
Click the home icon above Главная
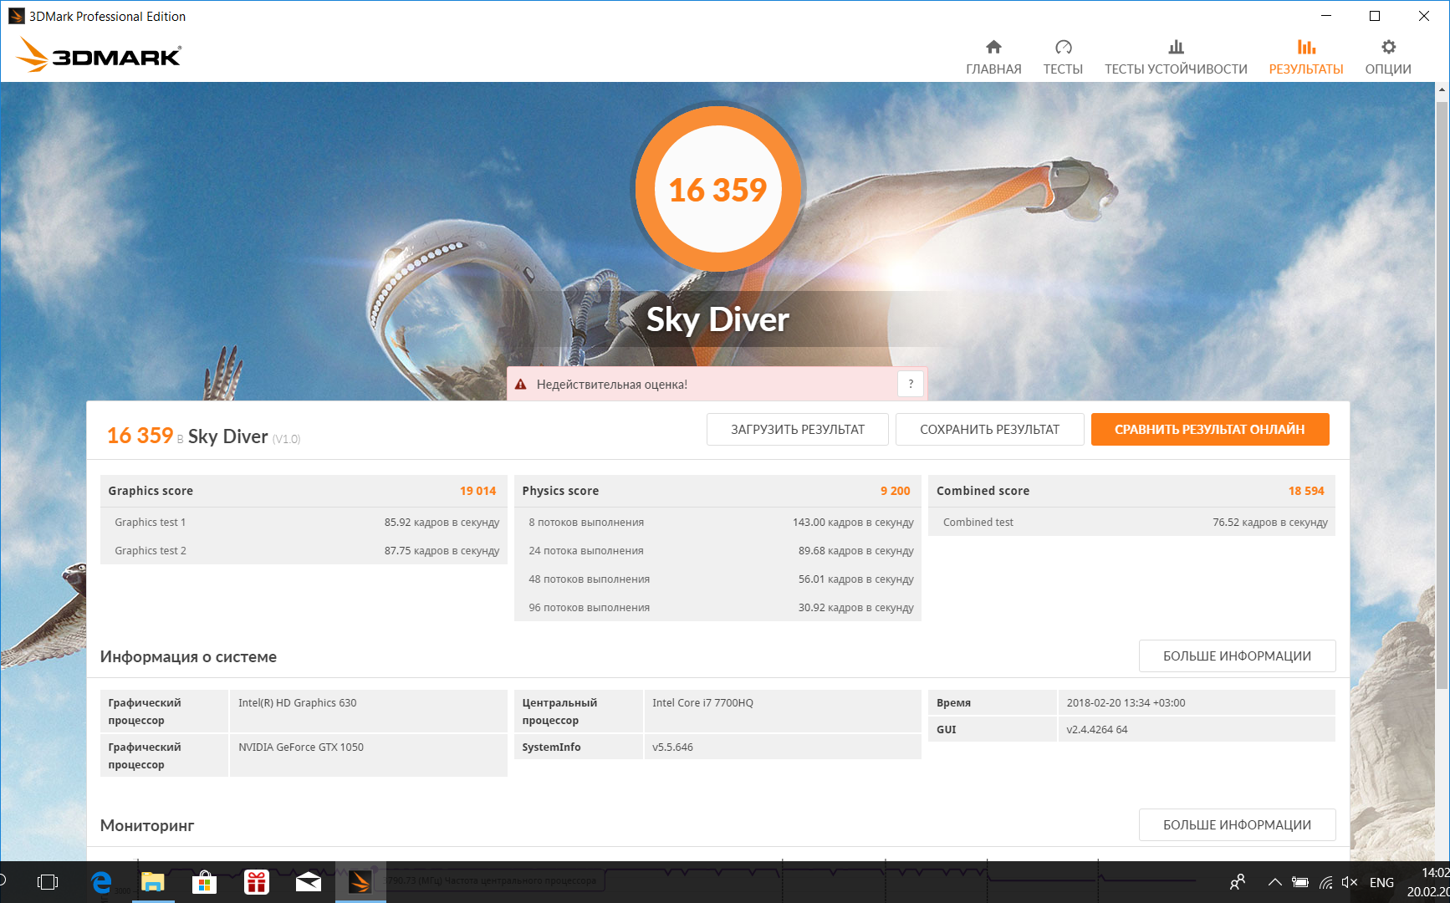(993, 47)
